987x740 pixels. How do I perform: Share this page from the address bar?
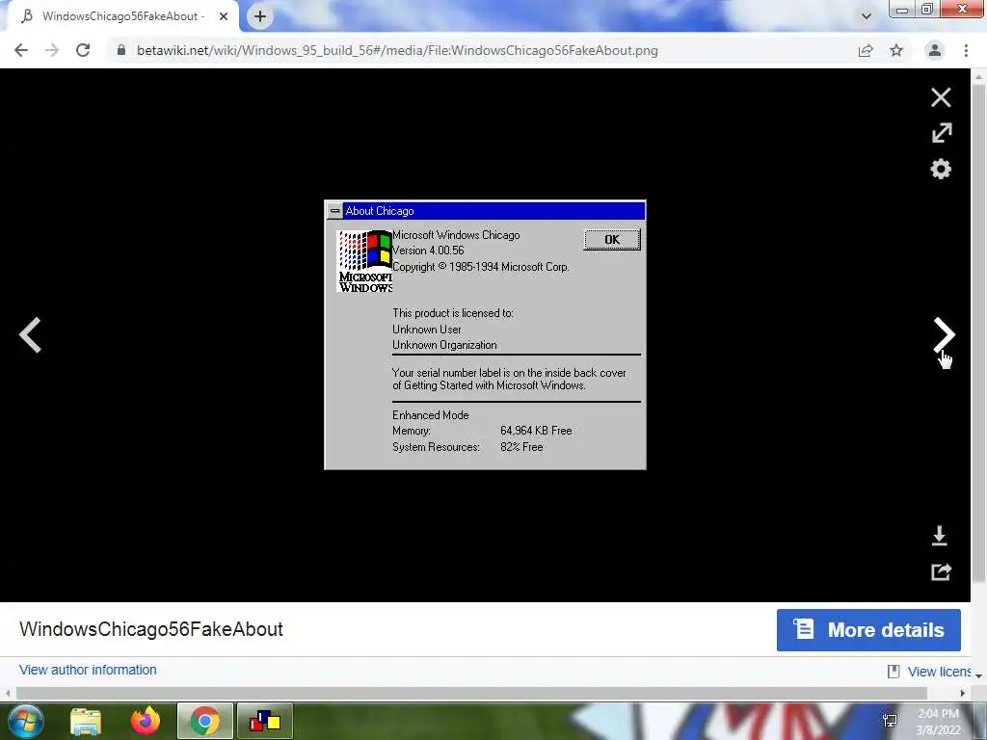[x=866, y=50]
